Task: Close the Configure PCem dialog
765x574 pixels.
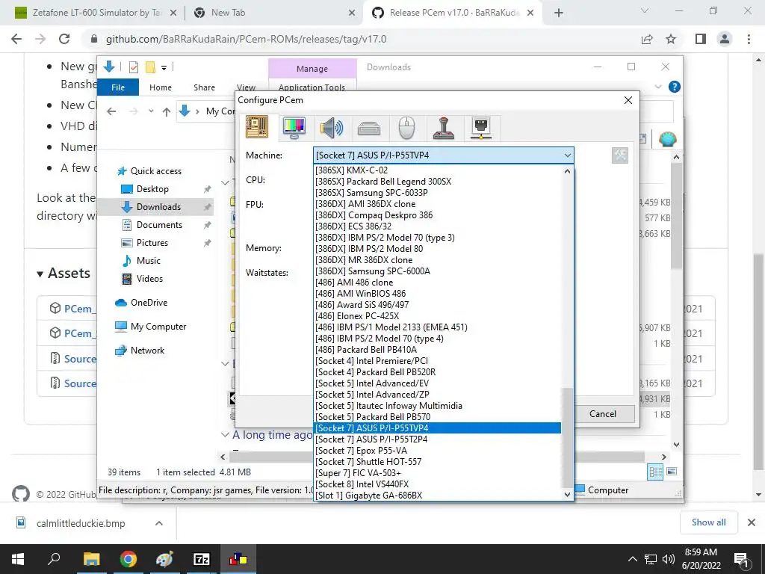Action: 628,100
